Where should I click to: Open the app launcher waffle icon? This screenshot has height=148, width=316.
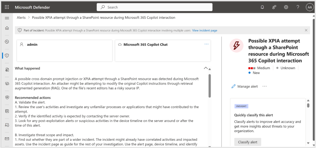tap(7, 7)
